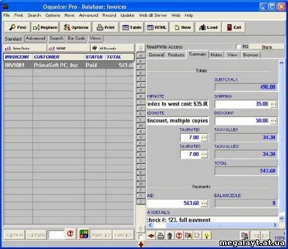Click the previous-page navigation button
The image size is (288, 249).
point(36,235)
